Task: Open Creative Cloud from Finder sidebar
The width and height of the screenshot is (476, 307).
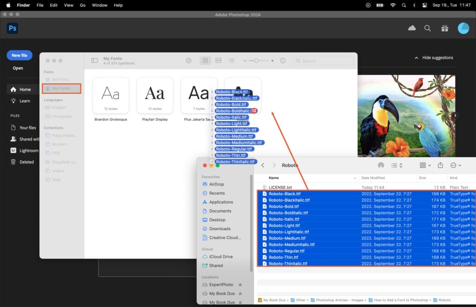Action: click(x=223, y=238)
